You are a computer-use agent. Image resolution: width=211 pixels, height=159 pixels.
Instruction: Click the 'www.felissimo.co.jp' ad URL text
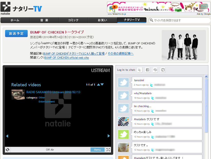click(117, 14)
